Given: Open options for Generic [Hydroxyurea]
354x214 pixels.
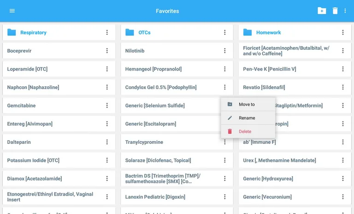Looking at the screenshot, I should point(343,178).
